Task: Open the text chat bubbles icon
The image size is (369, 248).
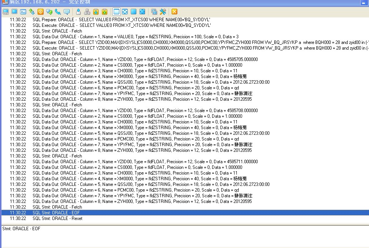Action: coord(49,11)
